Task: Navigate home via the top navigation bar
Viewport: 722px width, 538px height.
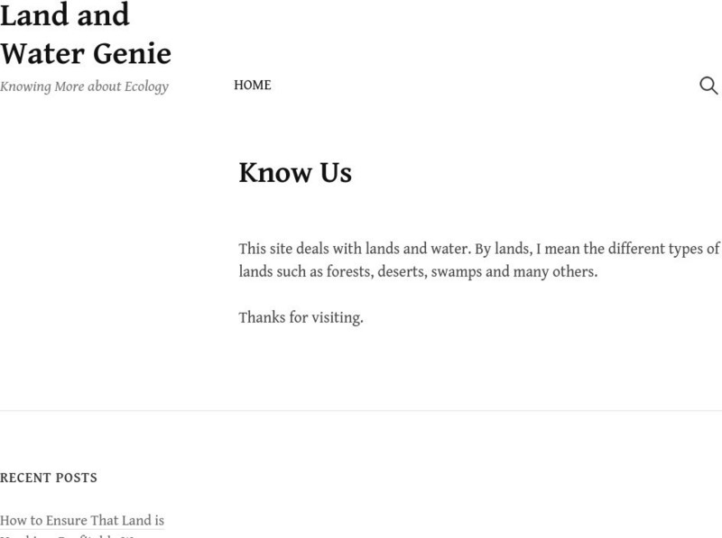Action: (253, 86)
